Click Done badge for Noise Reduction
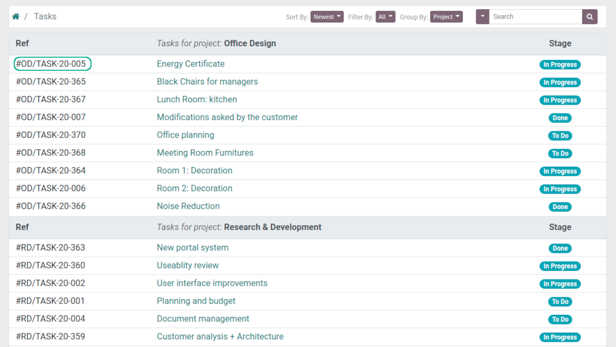The width and height of the screenshot is (616, 347). 560,206
